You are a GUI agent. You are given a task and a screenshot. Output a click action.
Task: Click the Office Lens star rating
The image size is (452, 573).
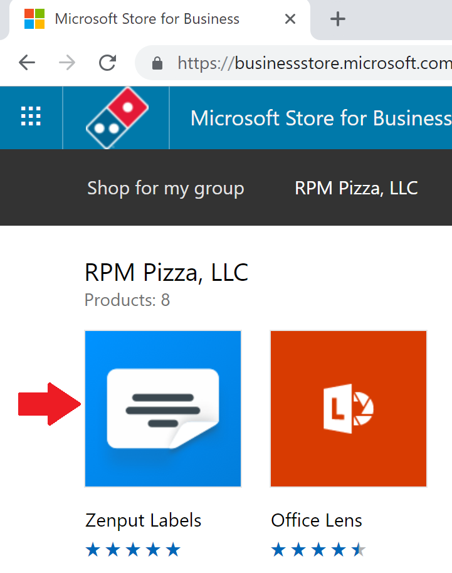point(318,550)
